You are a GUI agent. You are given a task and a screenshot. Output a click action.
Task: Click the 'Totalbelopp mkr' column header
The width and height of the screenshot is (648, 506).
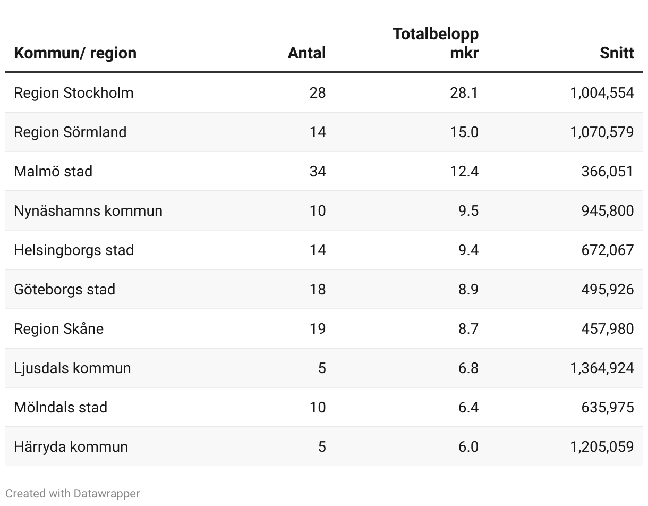pyautogui.click(x=436, y=43)
